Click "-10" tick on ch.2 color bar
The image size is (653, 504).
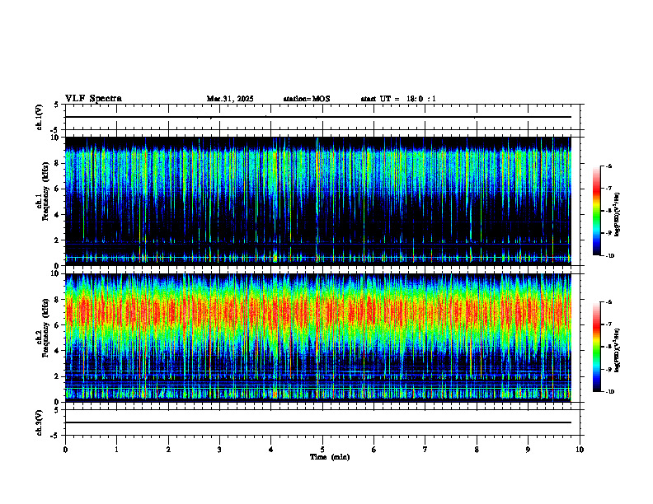[609, 392]
